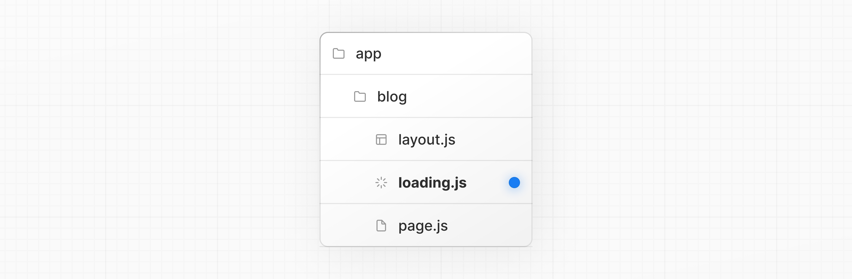The width and height of the screenshot is (852, 279).
Task: Open the page.js file name
Action: coord(423,226)
